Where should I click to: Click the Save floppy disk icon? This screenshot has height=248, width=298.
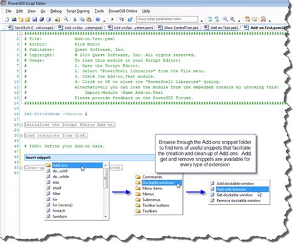click(x=35, y=20)
